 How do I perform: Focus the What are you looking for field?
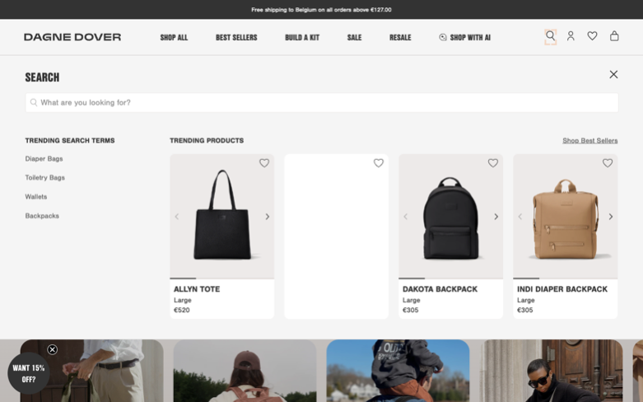pos(321,102)
